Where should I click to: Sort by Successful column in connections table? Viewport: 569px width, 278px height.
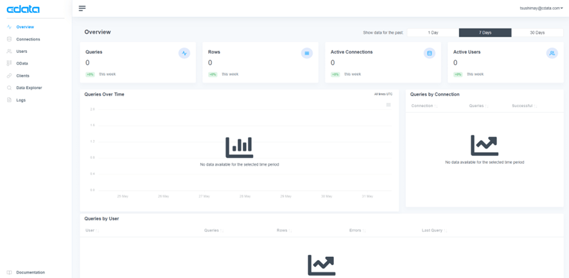(x=524, y=106)
